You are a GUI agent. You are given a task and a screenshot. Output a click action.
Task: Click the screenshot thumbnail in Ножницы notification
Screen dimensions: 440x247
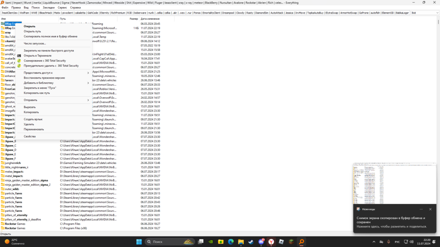[x=395, y=183]
